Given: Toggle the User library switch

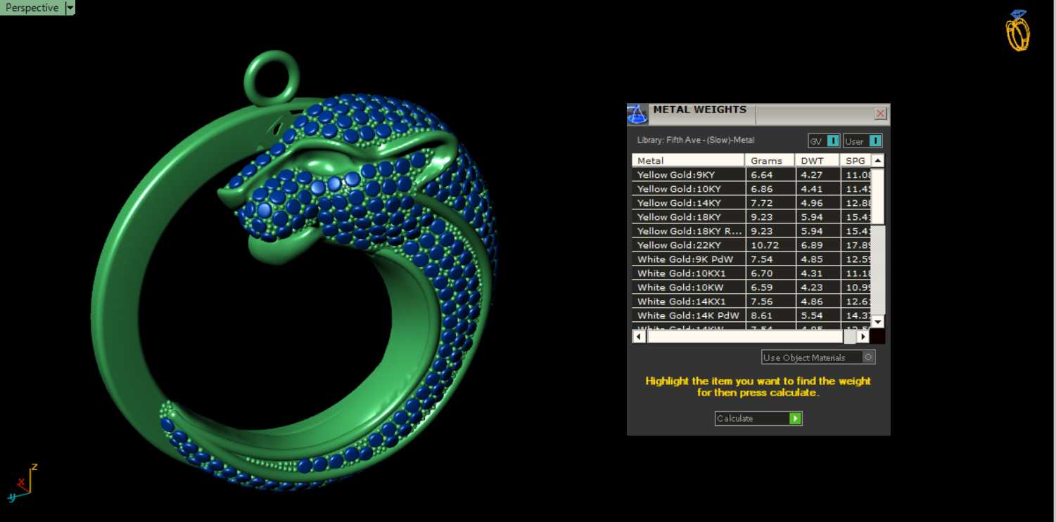Looking at the screenshot, I should click(873, 141).
